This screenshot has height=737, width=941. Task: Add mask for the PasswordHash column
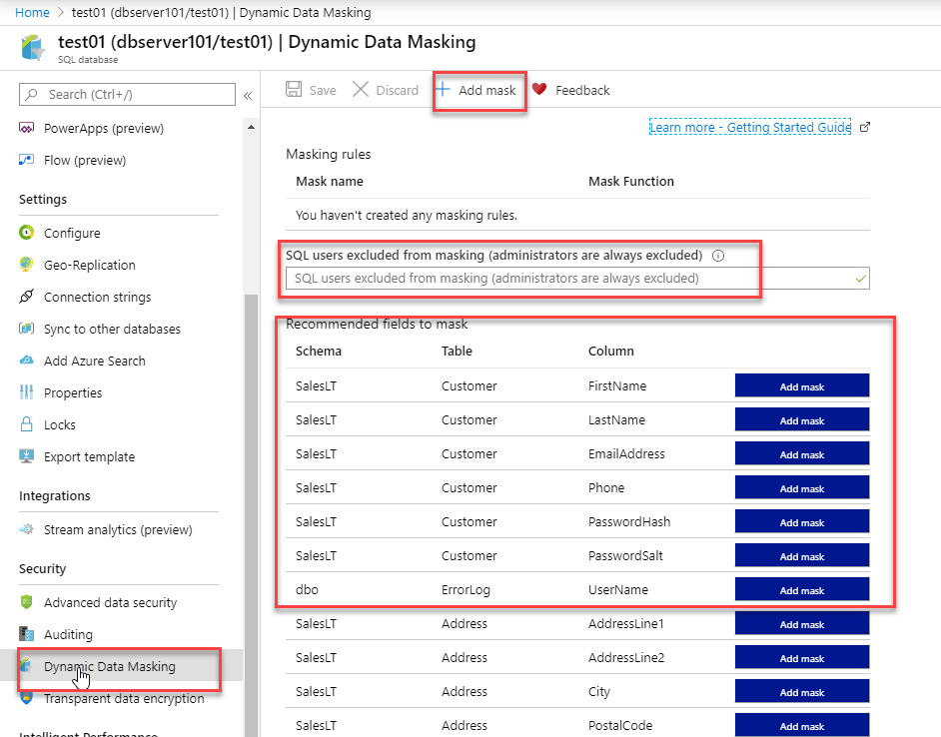(802, 521)
